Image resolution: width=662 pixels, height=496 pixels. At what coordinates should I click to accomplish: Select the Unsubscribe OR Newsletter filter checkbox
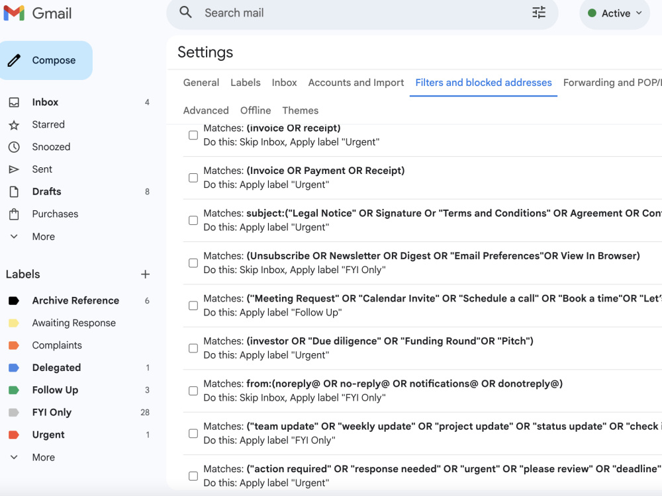click(193, 263)
